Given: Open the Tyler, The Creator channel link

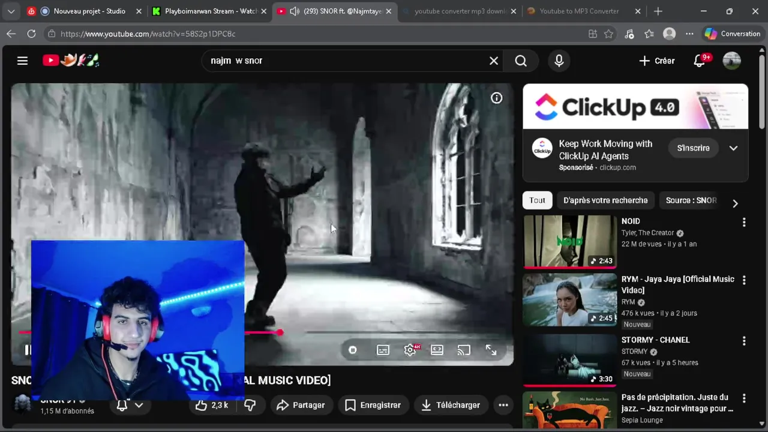Looking at the screenshot, I should click(x=647, y=233).
